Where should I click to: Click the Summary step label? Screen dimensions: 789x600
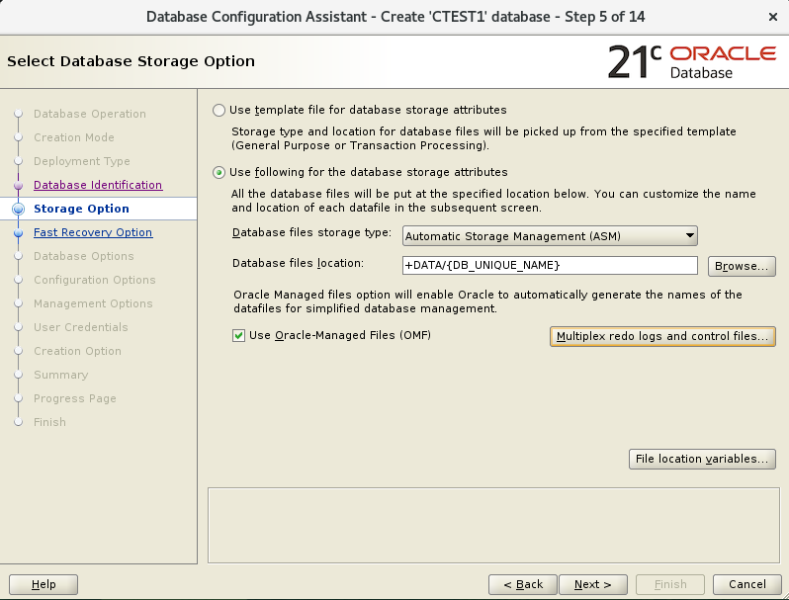[x=61, y=375]
